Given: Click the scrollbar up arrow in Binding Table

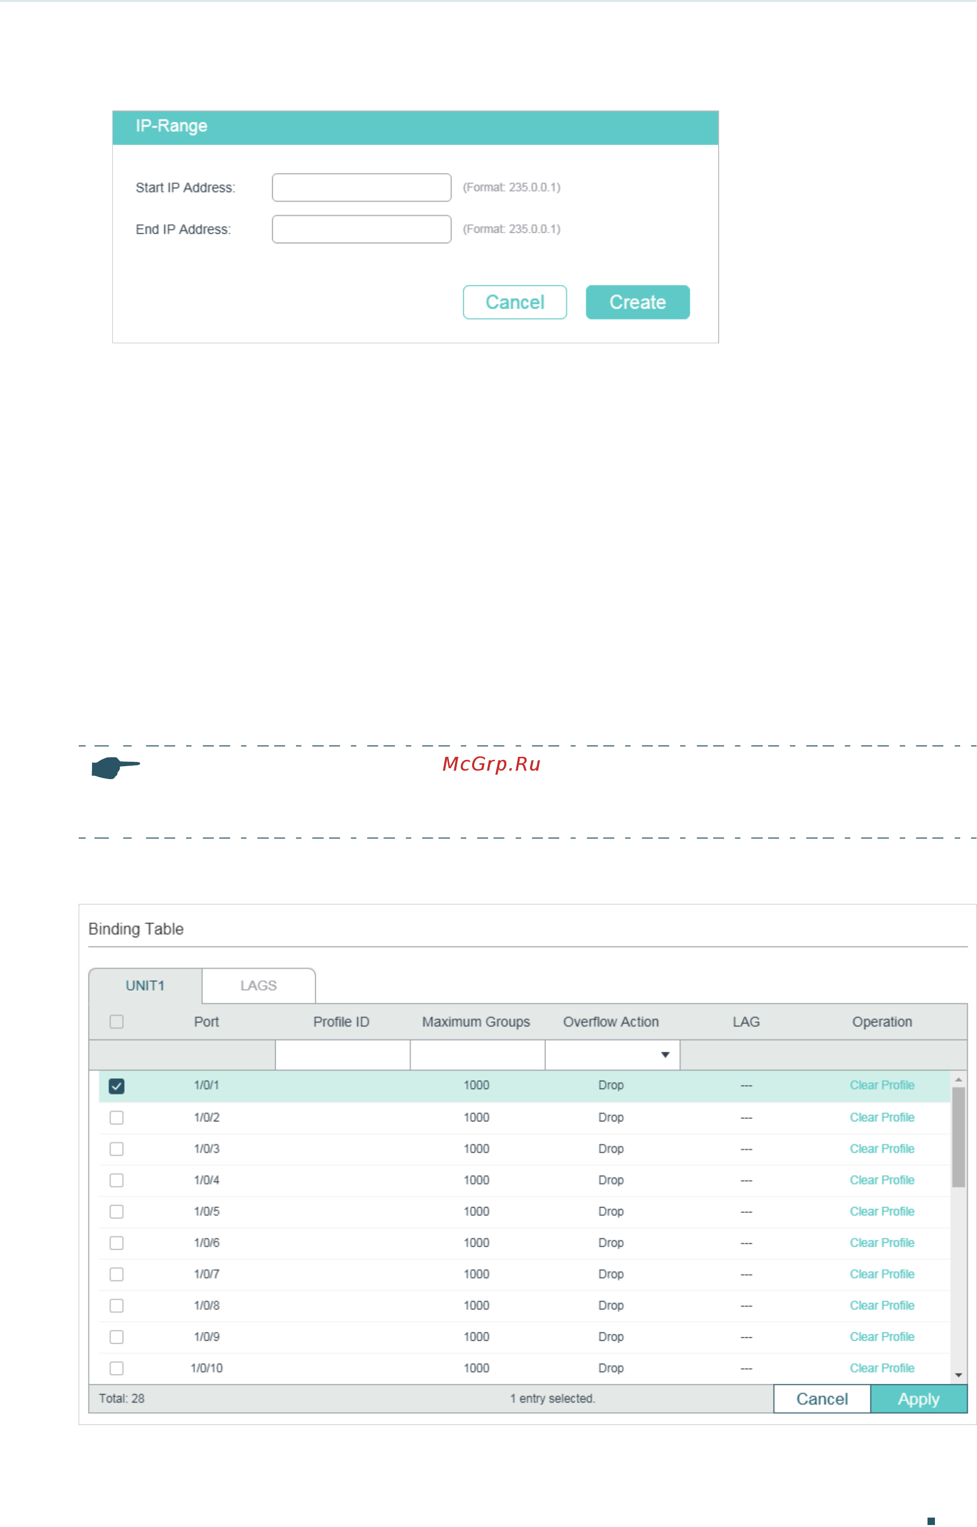Looking at the screenshot, I should pos(959,1079).
